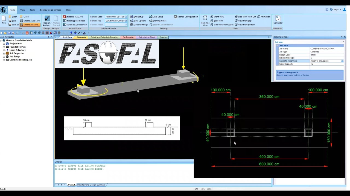Open the Help ribbon tab
The height and width of the screenshot is (196, 350).
coord(68,10)
